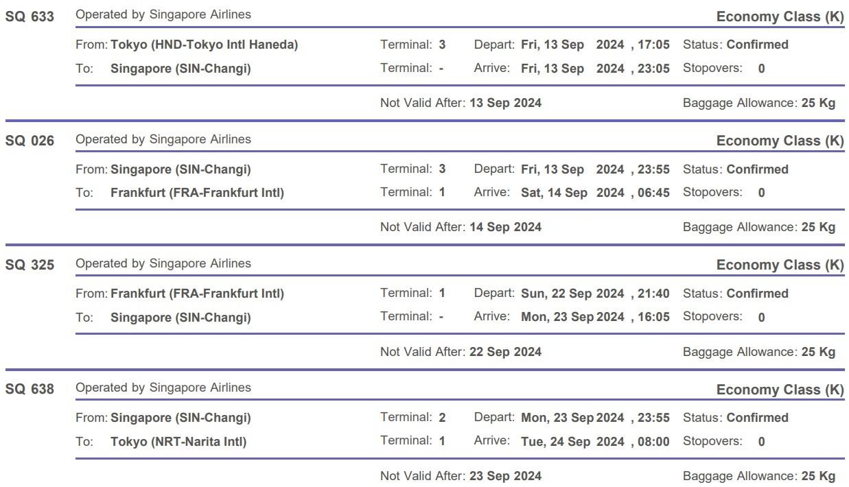Click Economy Class (K) for SQ 638

[780, 390]
